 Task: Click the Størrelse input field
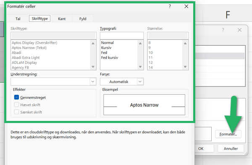(x=168, y=36)
